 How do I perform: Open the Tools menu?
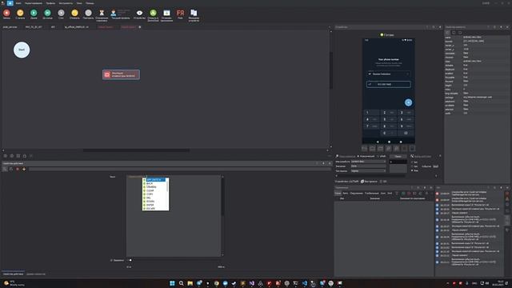(66, 3)
